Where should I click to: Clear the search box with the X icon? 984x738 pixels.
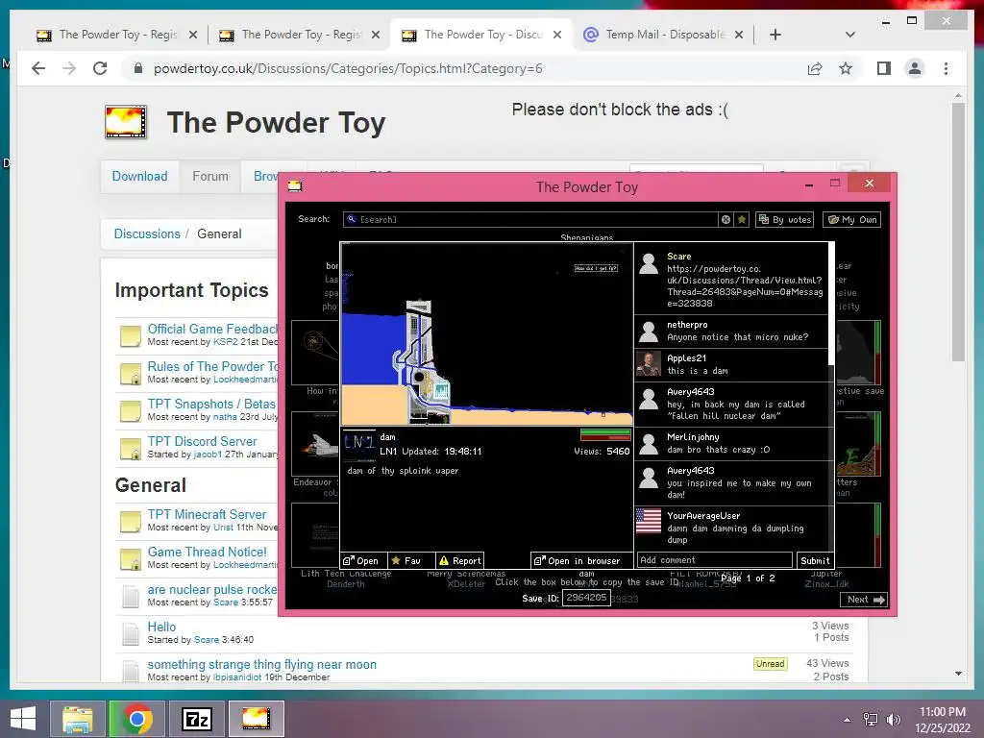tap(726, 220)
